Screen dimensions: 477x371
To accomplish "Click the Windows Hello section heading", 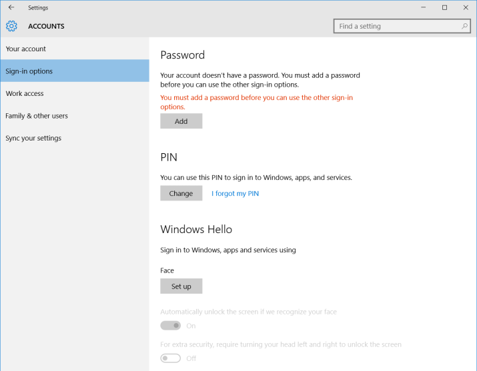I will (x=196, y=229).
